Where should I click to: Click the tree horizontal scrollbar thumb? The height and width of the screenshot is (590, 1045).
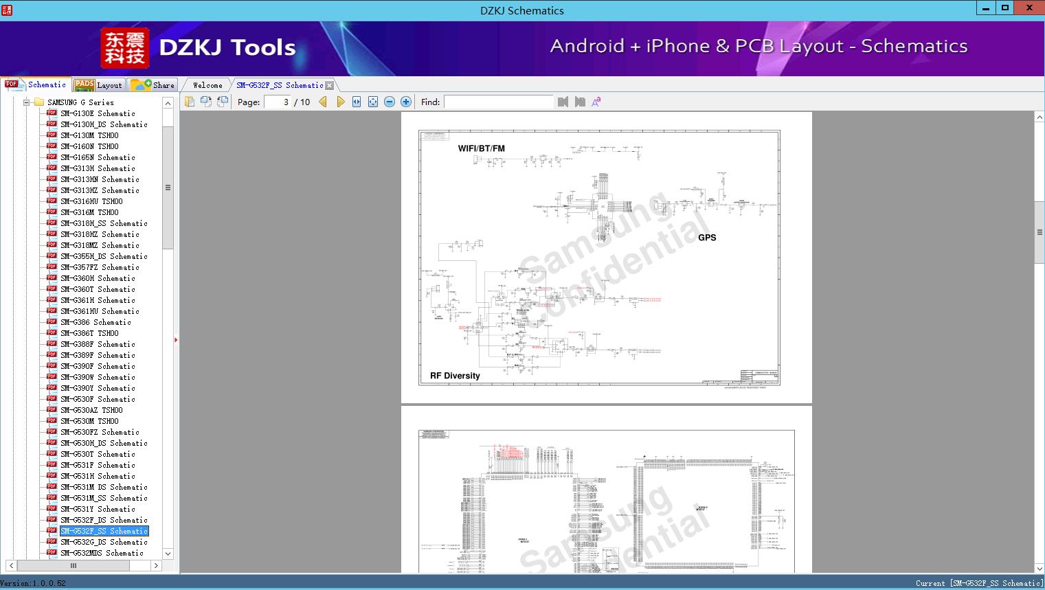(x=74, y=565)
